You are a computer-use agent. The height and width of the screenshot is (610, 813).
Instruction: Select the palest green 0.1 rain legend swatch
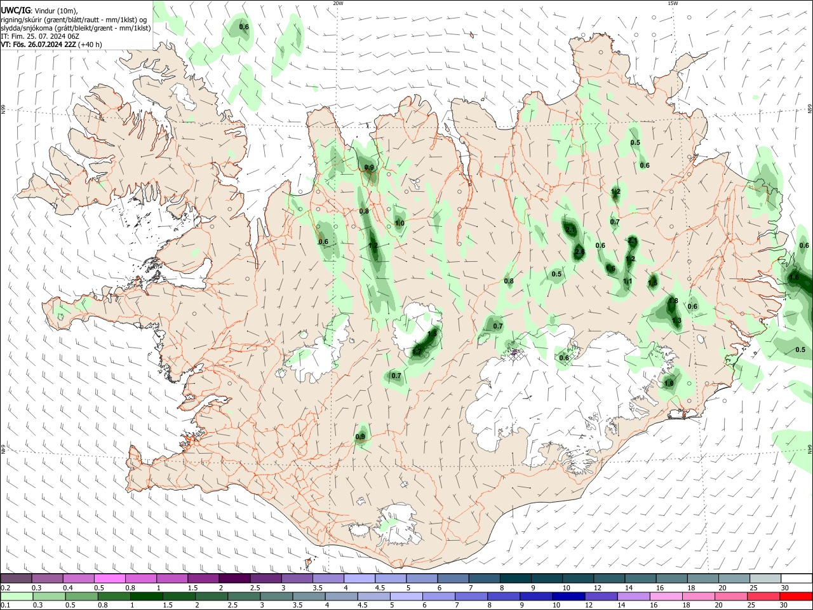16,596
